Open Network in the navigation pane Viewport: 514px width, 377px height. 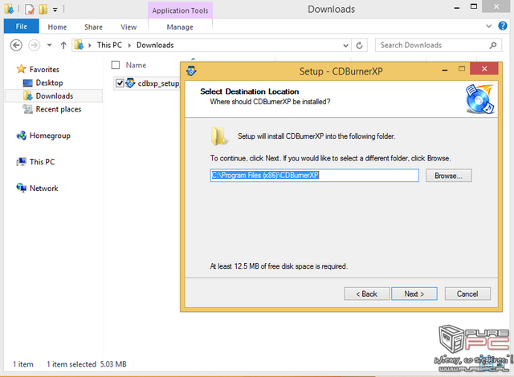(43, 188)
